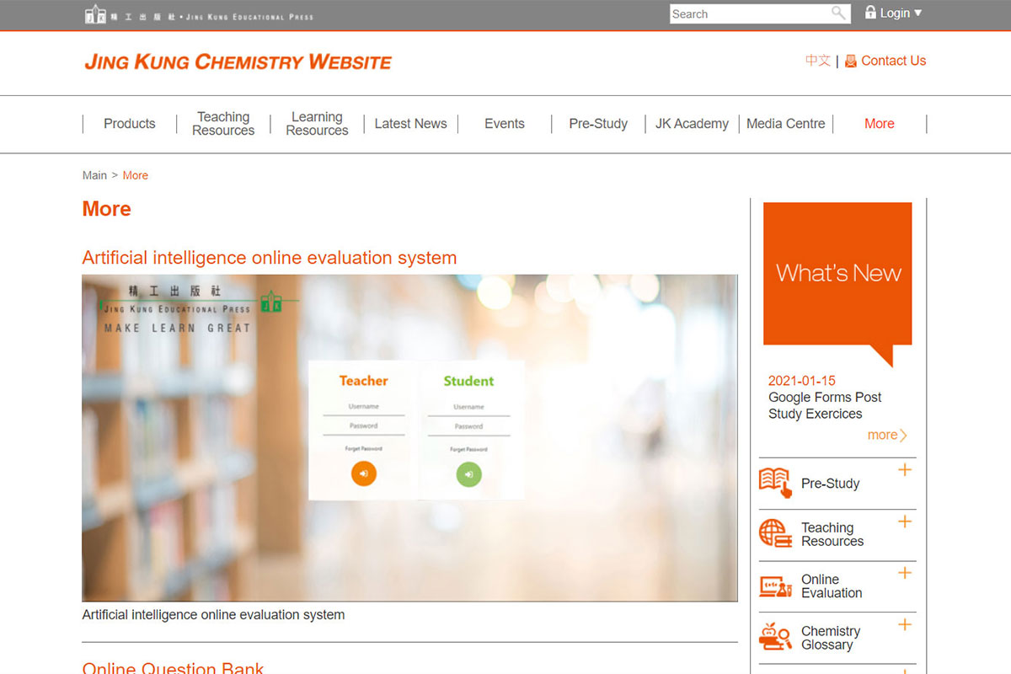Go to Latest News
The width and height of the screenshot is (1011, 674).
coord(411,124)
